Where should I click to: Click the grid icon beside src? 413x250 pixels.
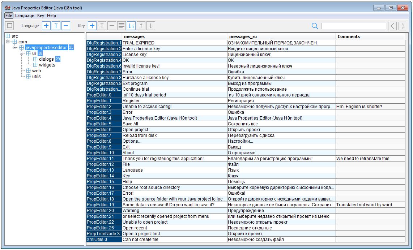pyautogui.click(x=8, y=36)
